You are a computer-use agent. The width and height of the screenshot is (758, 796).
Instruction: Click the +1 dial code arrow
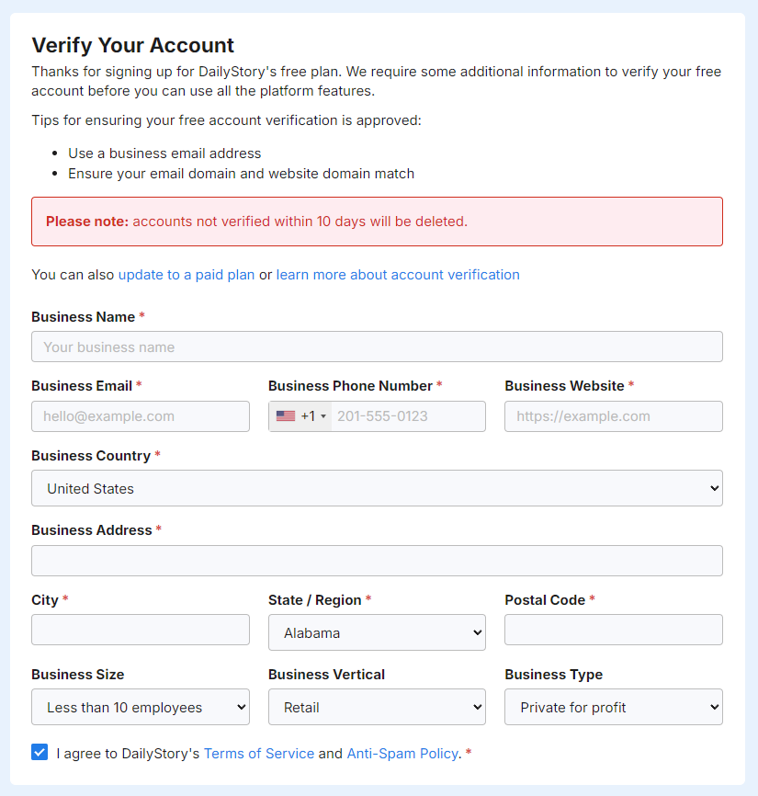(x=323, y=416)
